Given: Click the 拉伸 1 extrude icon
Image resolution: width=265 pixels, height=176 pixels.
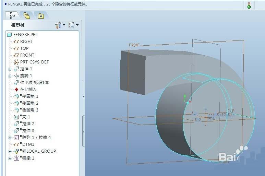Looking at the screenshot, I should point(16,69).
